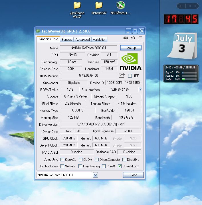202x205 pixels.
Task: Click the July 3 calendar gadget
Action: [x=182, y=46]
